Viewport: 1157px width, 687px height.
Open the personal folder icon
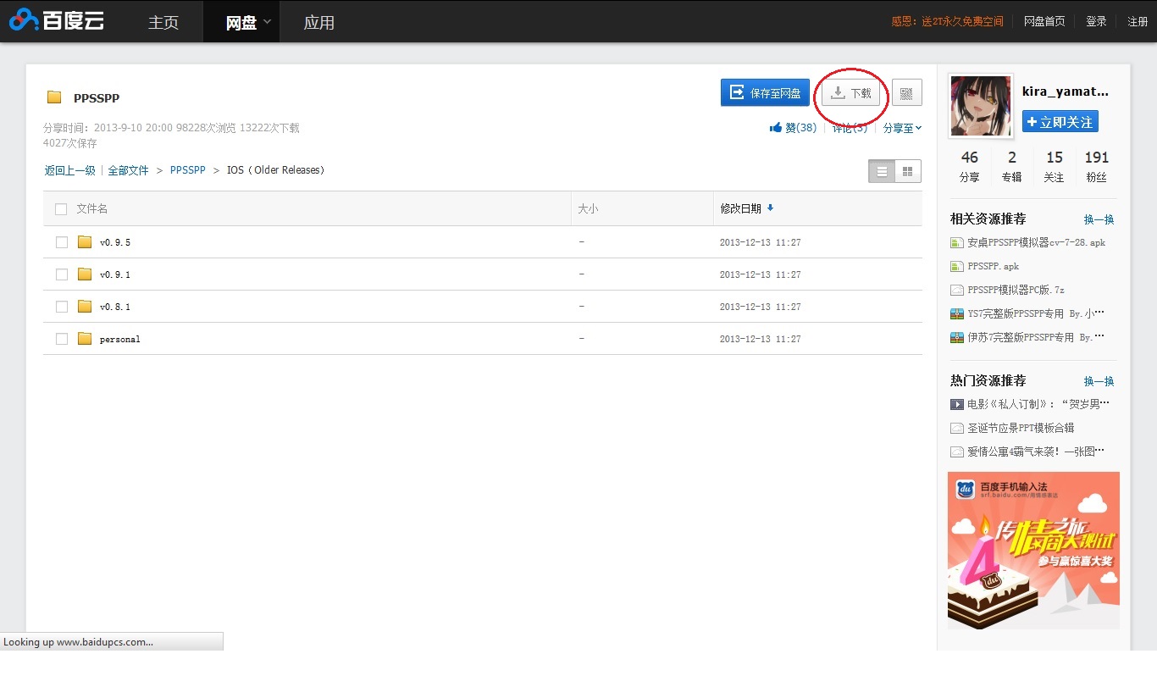click(85, 339)
